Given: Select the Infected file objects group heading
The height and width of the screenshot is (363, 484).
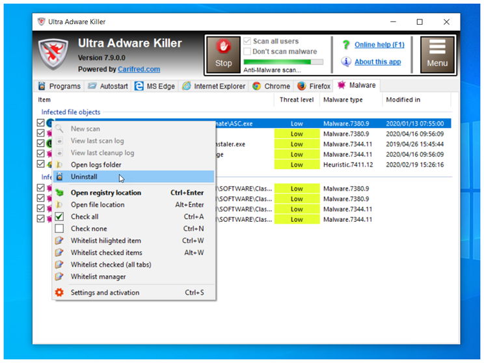Looking at the screenshot, I should [71, 112].
